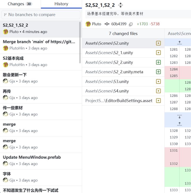Expand diff lines above line 1281
This screenshot has height=193, width=191.
[x=180, y=42]
